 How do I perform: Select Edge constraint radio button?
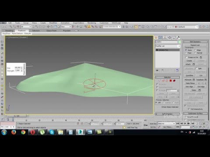click(195, 50)
